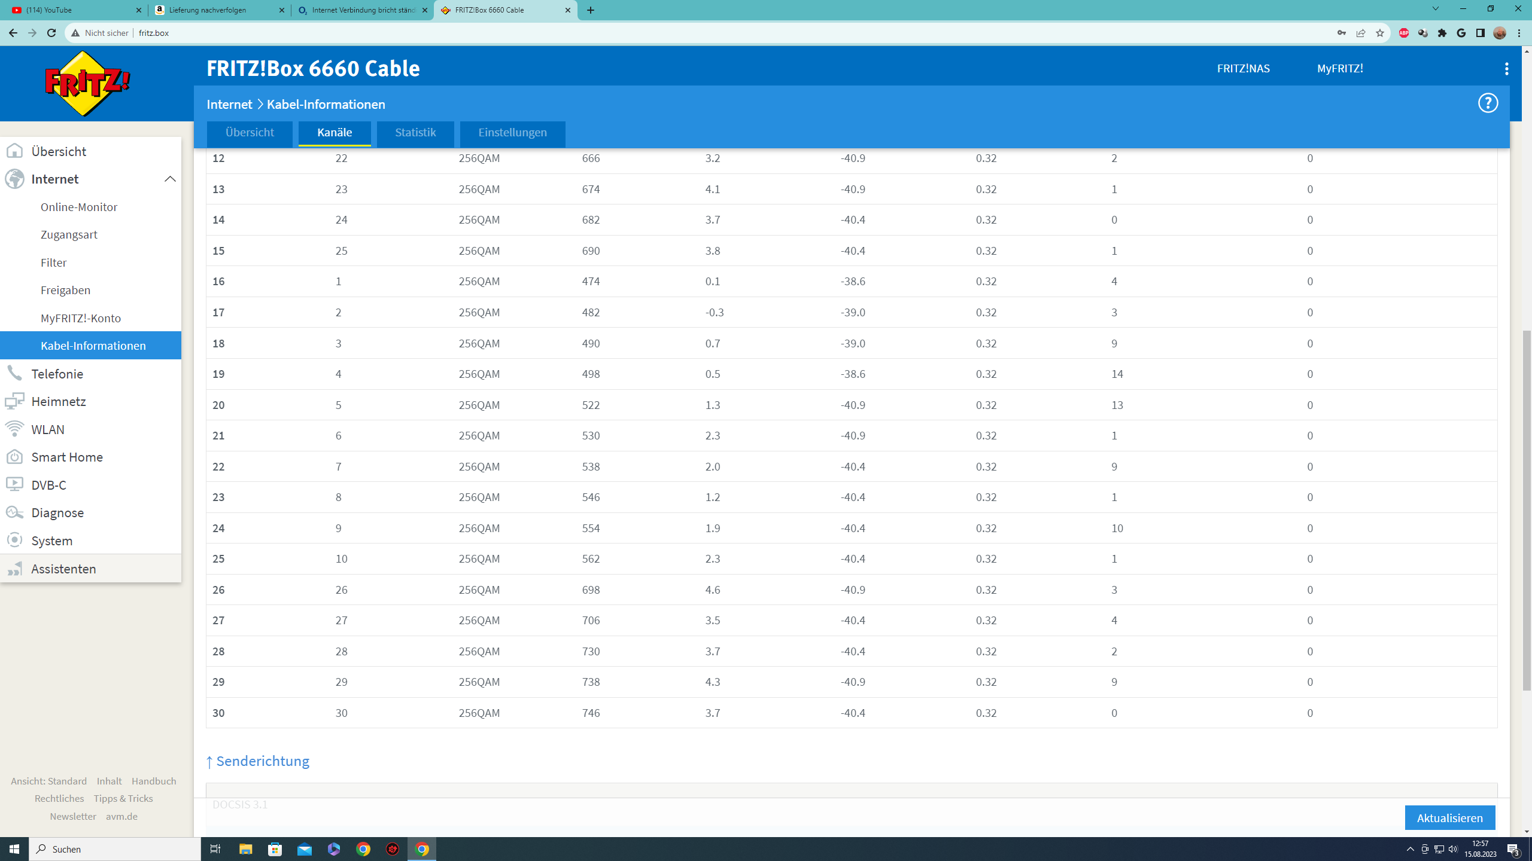Click the Windows search box Suchen

pos(115,849)
